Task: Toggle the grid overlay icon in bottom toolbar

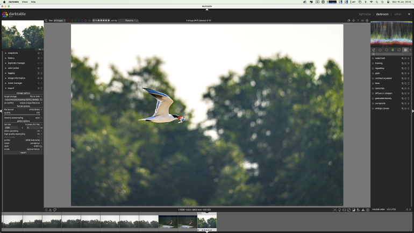Action: [x=368, y=210]
